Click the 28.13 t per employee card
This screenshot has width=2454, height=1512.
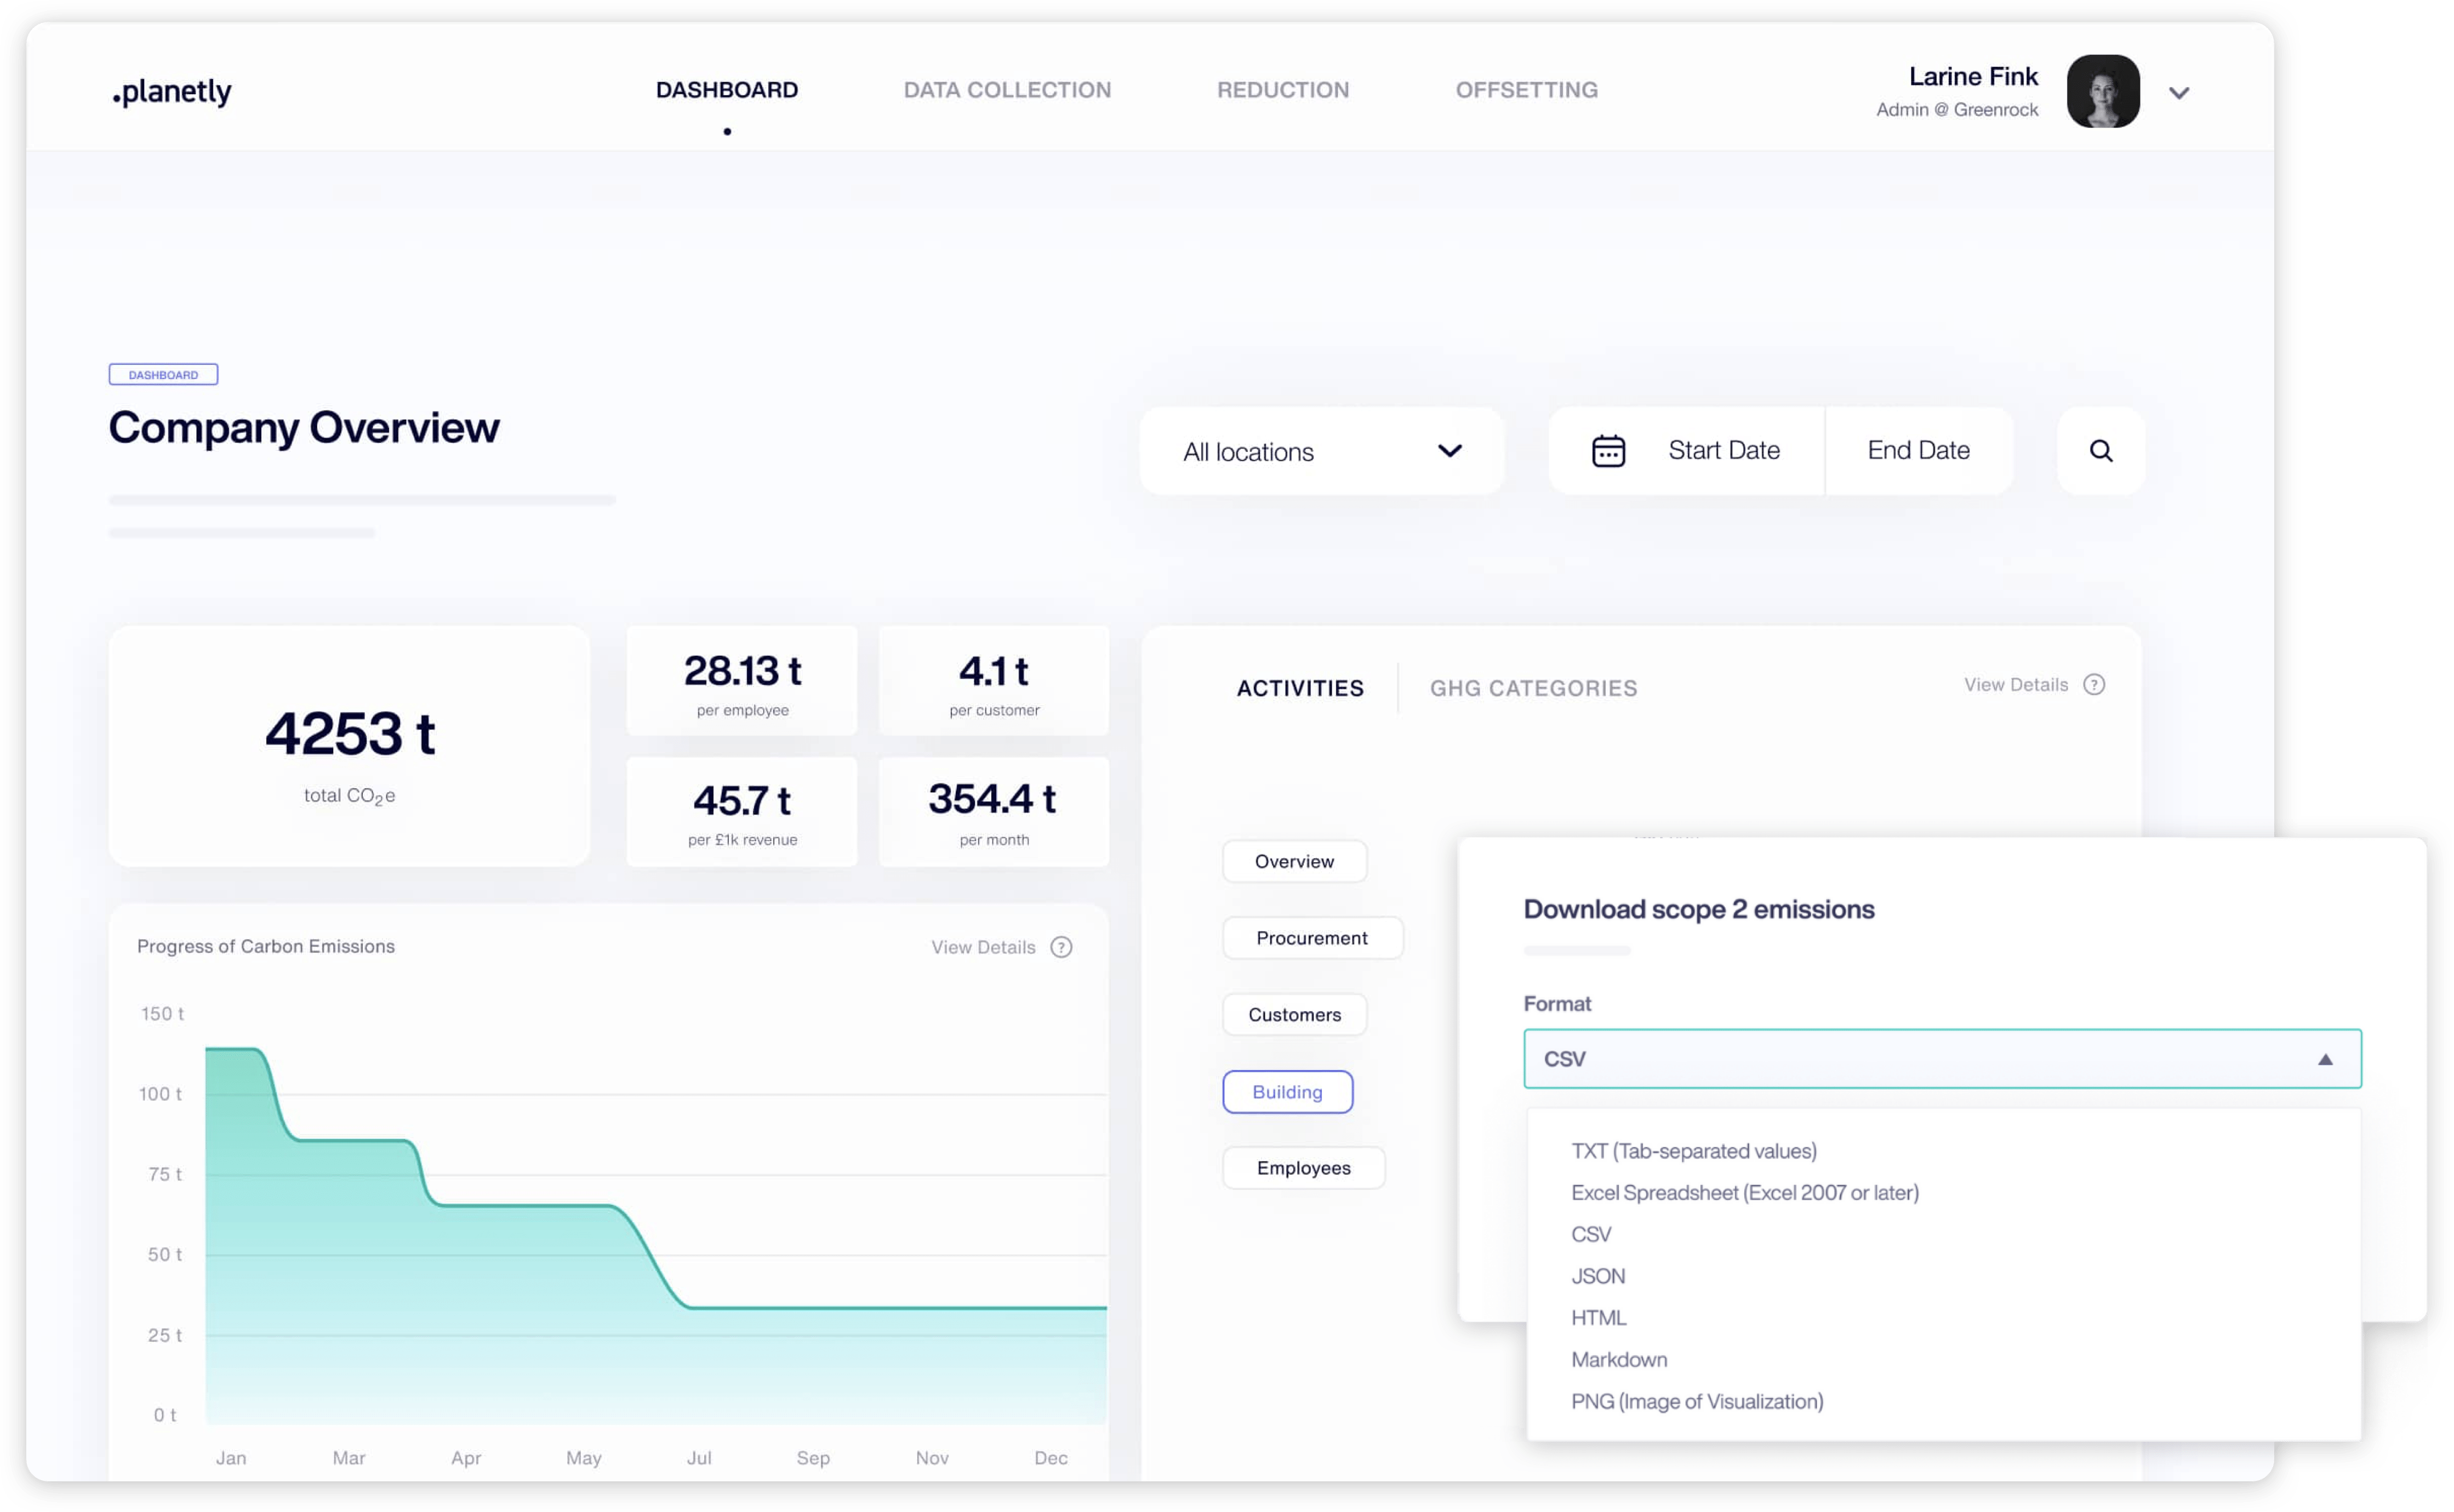click(743, 681)
